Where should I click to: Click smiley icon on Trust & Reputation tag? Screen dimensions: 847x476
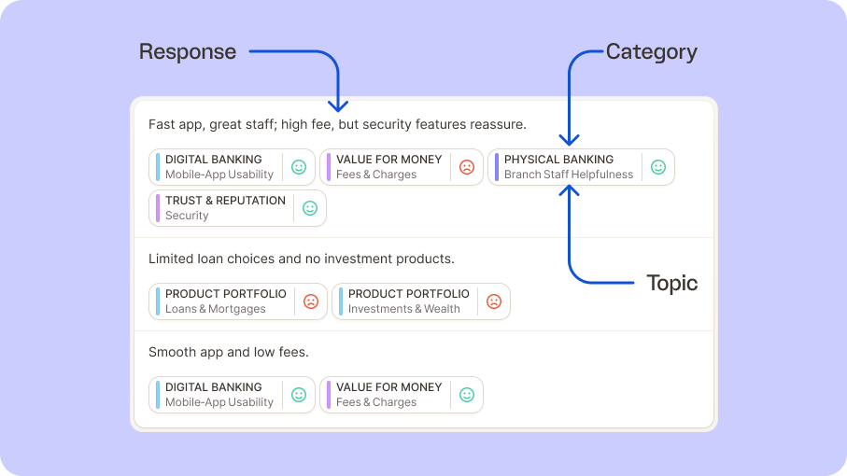[310, 208]
